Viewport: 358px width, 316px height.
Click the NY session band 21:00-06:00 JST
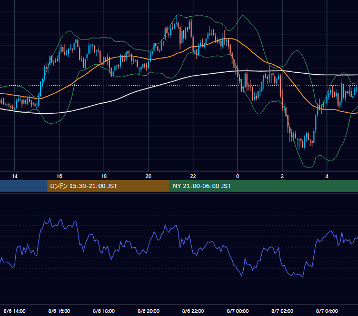(x=264, y=186)
